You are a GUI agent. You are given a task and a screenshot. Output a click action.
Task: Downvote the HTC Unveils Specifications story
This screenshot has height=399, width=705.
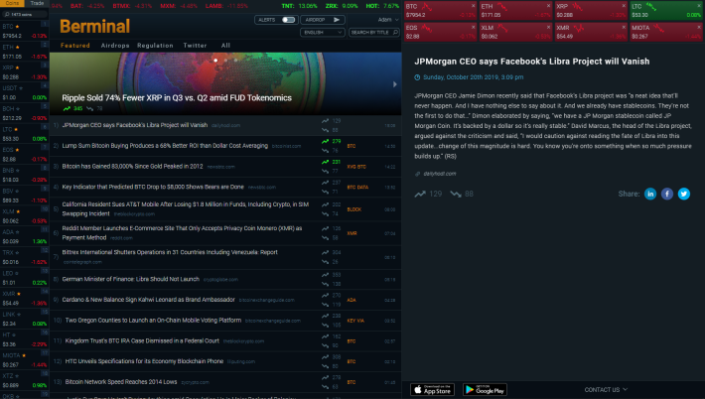[325, 366]
